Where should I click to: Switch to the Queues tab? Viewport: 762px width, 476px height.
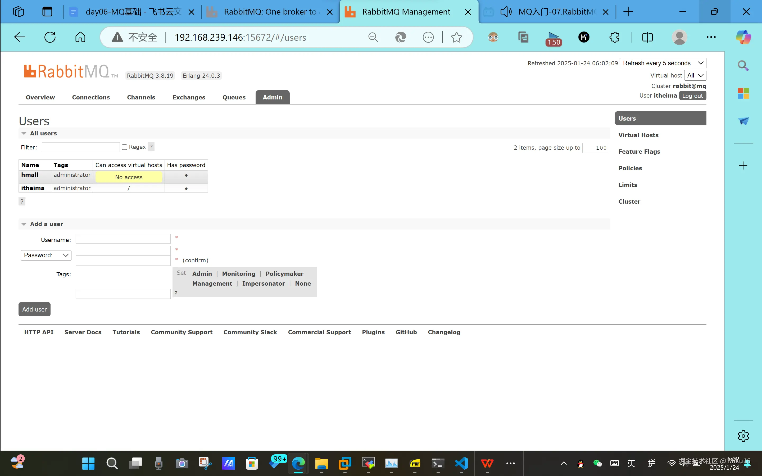(234, 97)
